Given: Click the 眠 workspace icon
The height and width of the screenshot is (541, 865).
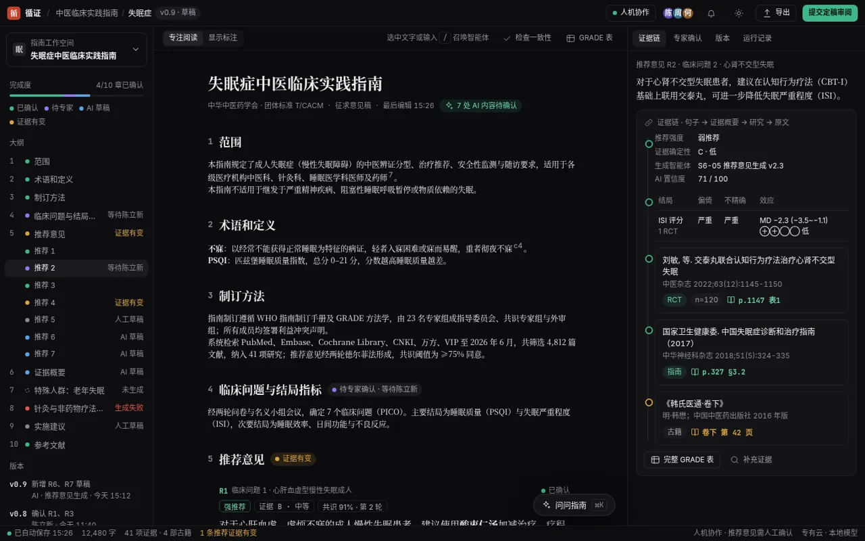Looking at the screenshot, I should (19, 49).
